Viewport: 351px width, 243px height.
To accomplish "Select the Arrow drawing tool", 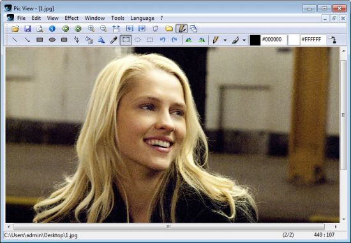I will [27, 40].
